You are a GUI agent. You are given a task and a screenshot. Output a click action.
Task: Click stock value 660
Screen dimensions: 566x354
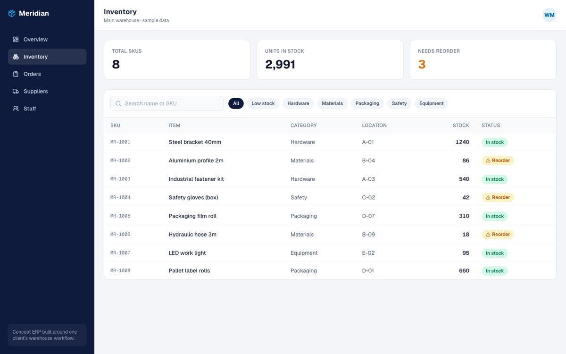[x=464, y=271]
